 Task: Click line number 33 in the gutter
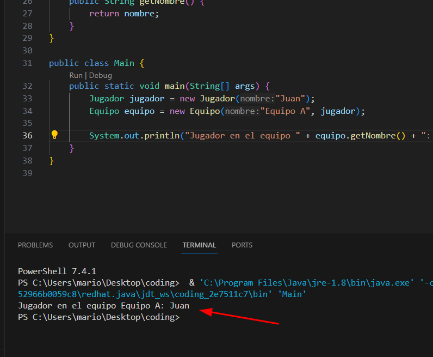(27, 99)
